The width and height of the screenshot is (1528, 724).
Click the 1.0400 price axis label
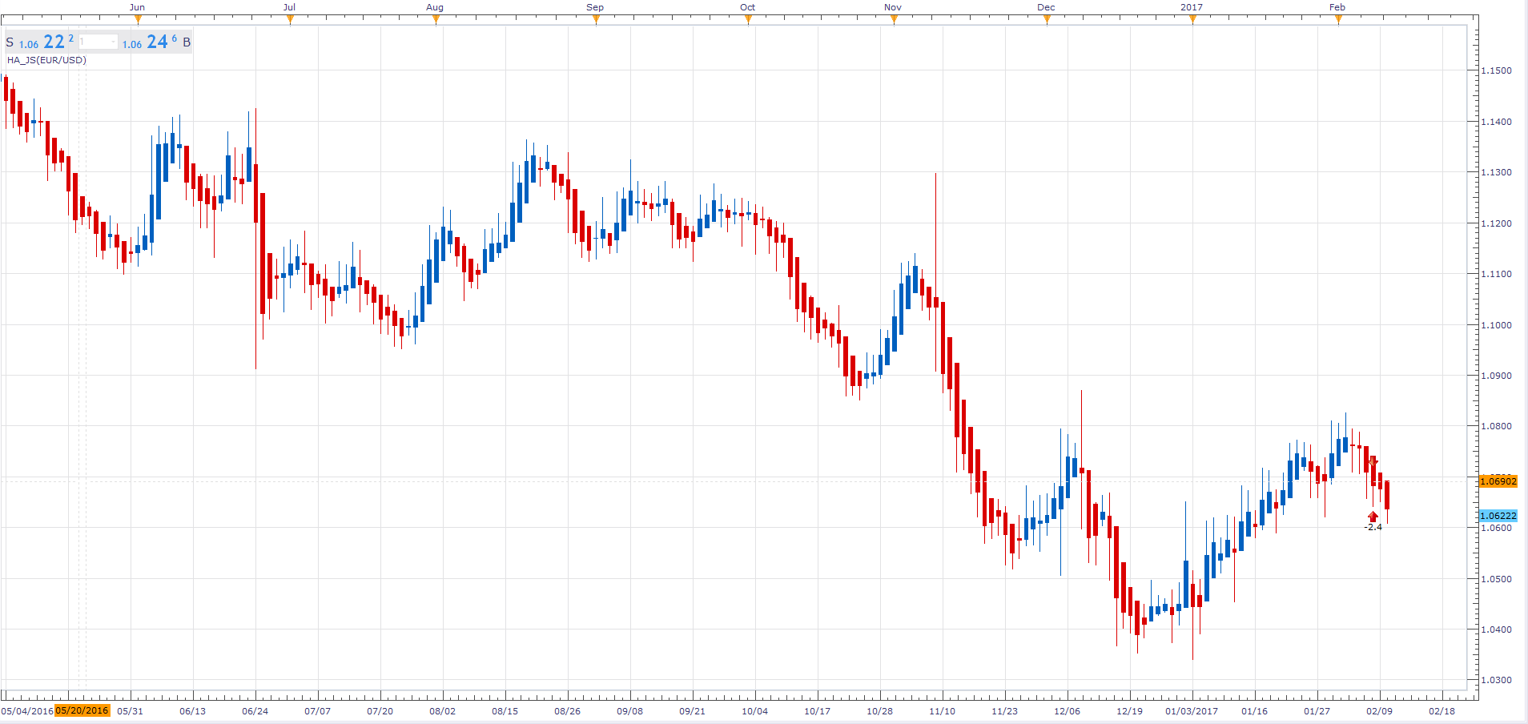coord(1497,629)
